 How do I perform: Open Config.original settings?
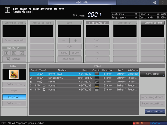[x=14, y=23]
